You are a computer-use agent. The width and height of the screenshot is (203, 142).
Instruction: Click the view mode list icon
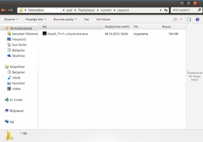click(x=176, y=19)
